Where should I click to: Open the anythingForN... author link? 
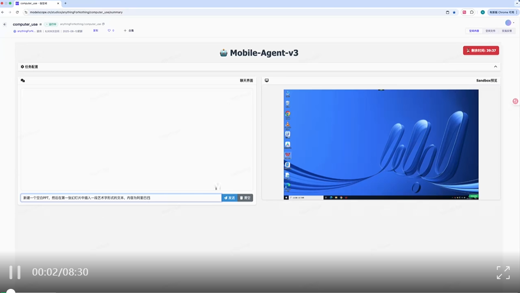26,31
